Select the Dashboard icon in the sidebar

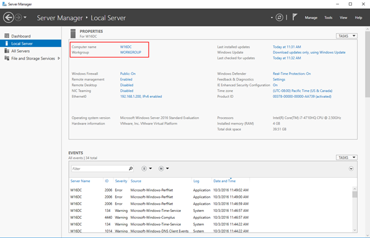(7, 36)
